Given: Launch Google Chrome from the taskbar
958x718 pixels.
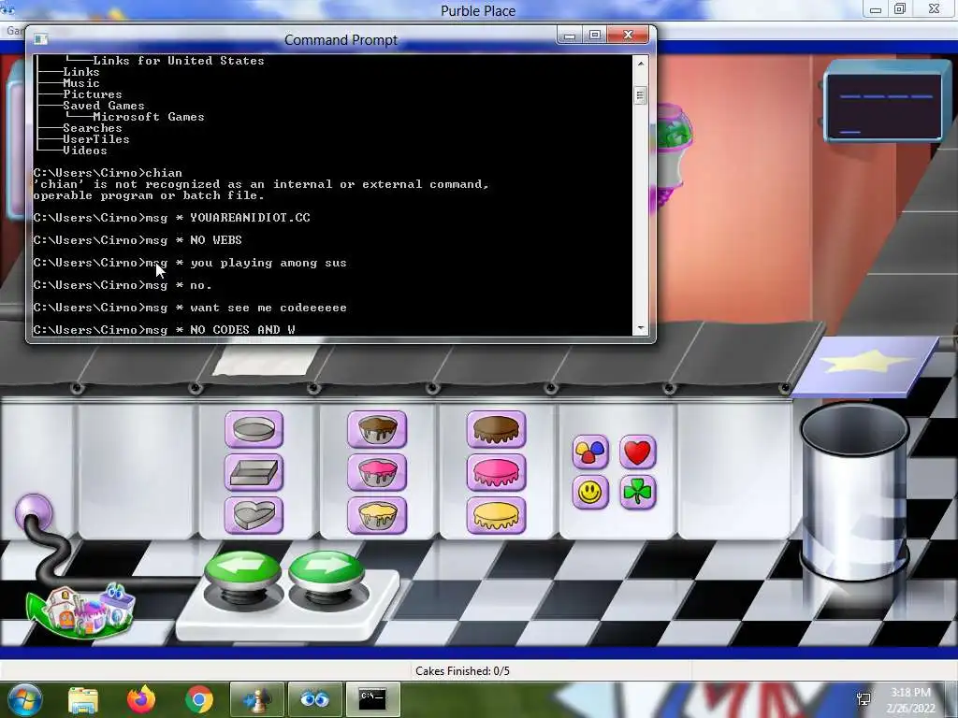Looking at the screenshot, I should pos(199,699).
